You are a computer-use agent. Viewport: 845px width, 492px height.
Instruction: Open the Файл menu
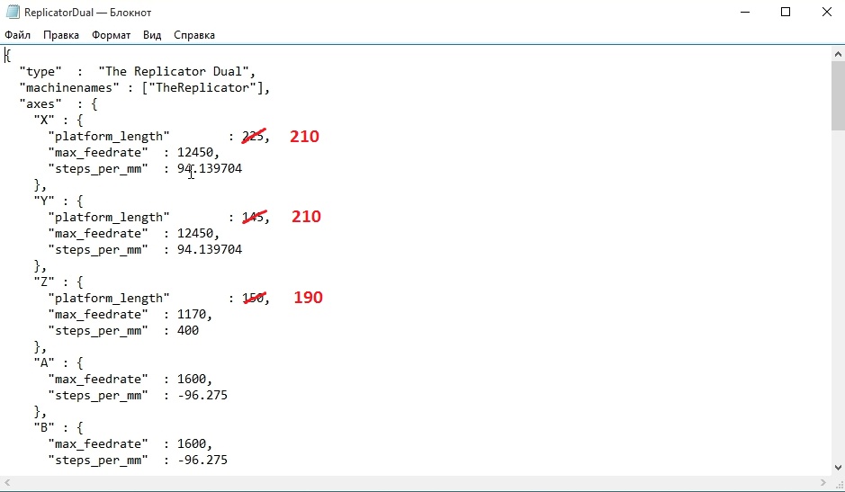pyautogui.click(x=18, y=35)
